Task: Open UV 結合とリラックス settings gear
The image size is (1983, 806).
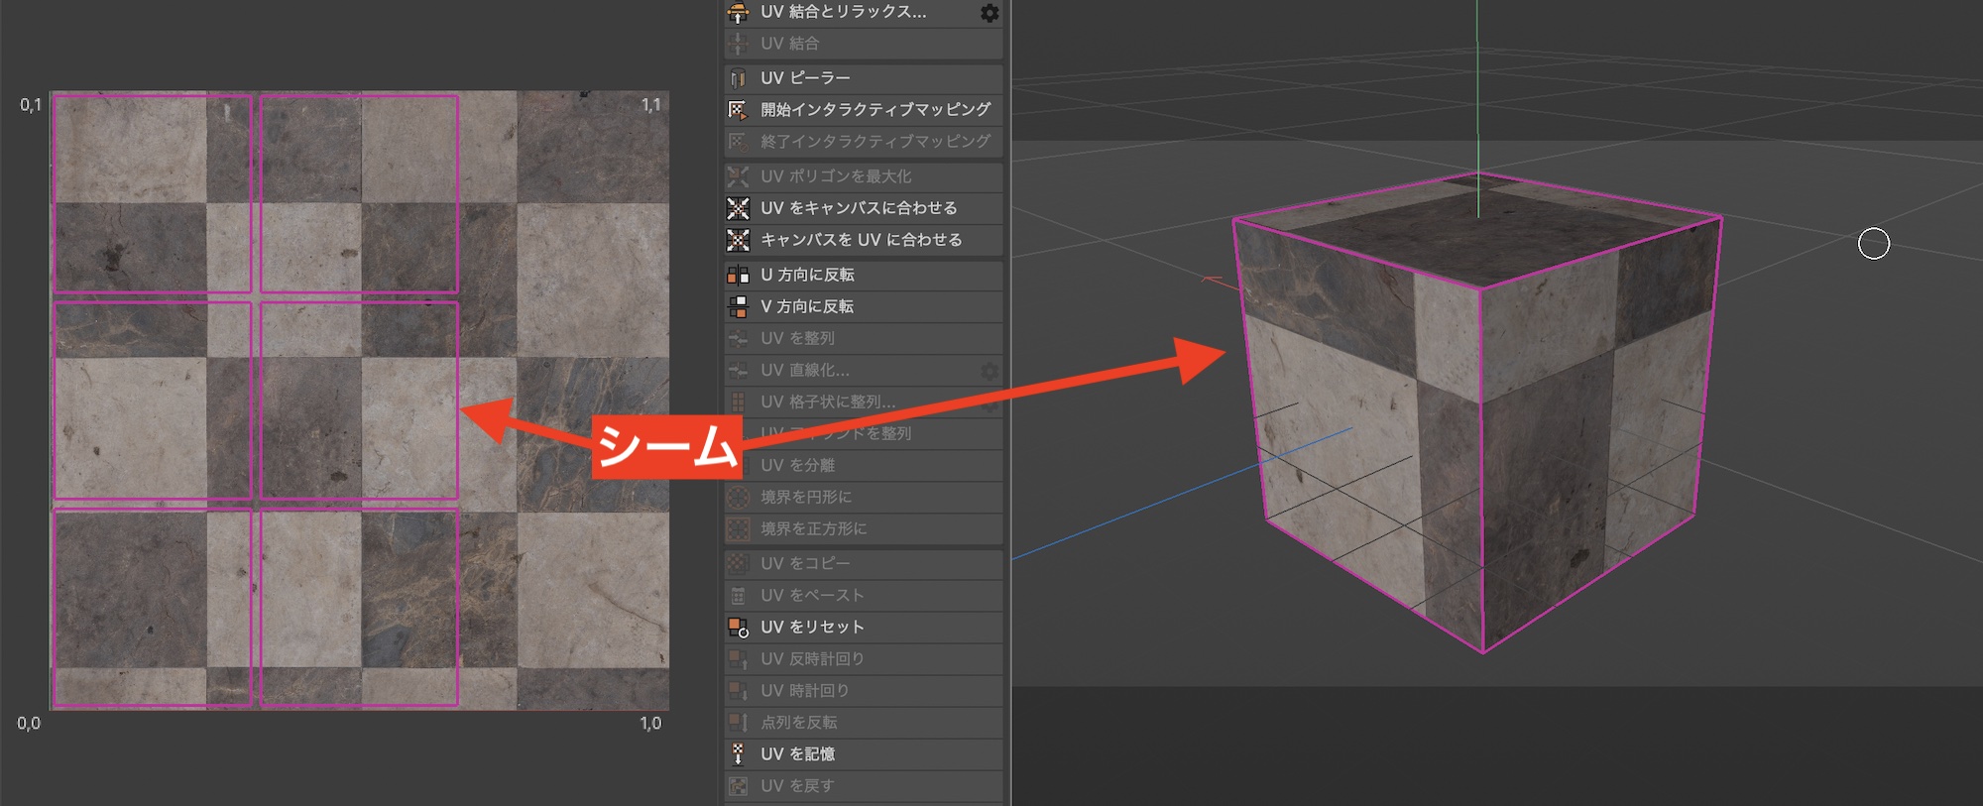Action: click(x=989, y=13)
